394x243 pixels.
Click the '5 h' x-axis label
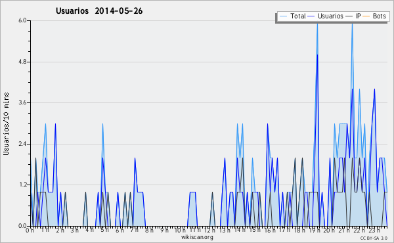coord(104,230)
